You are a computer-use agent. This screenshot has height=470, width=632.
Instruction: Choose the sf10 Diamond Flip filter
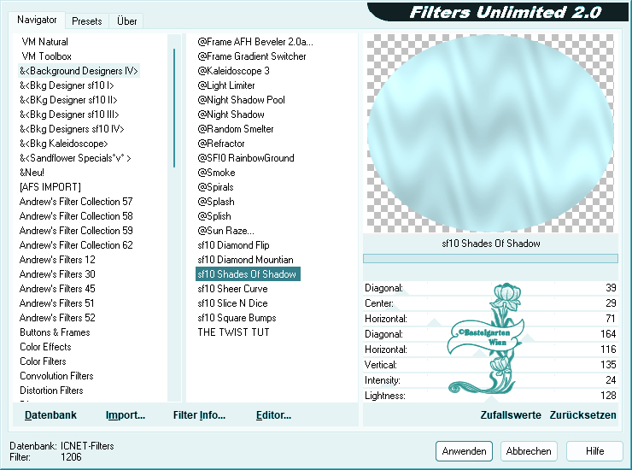[233, 245]
